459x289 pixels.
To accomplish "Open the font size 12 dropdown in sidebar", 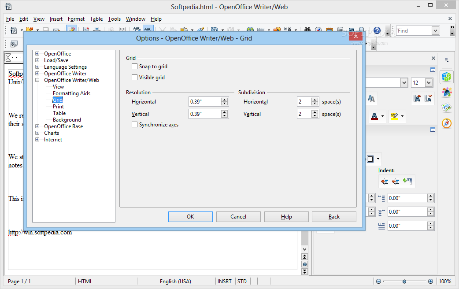I will click(429, 82).
